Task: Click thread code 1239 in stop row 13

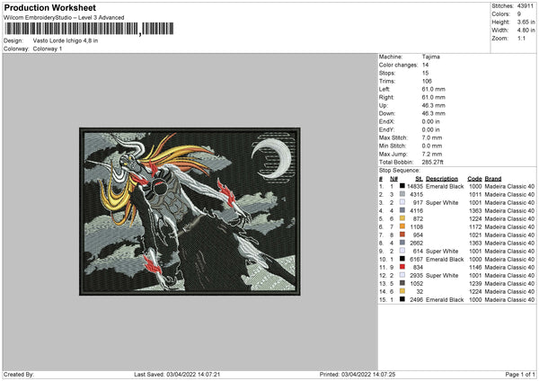Action: pyautogui.click(x=475, y=284)
